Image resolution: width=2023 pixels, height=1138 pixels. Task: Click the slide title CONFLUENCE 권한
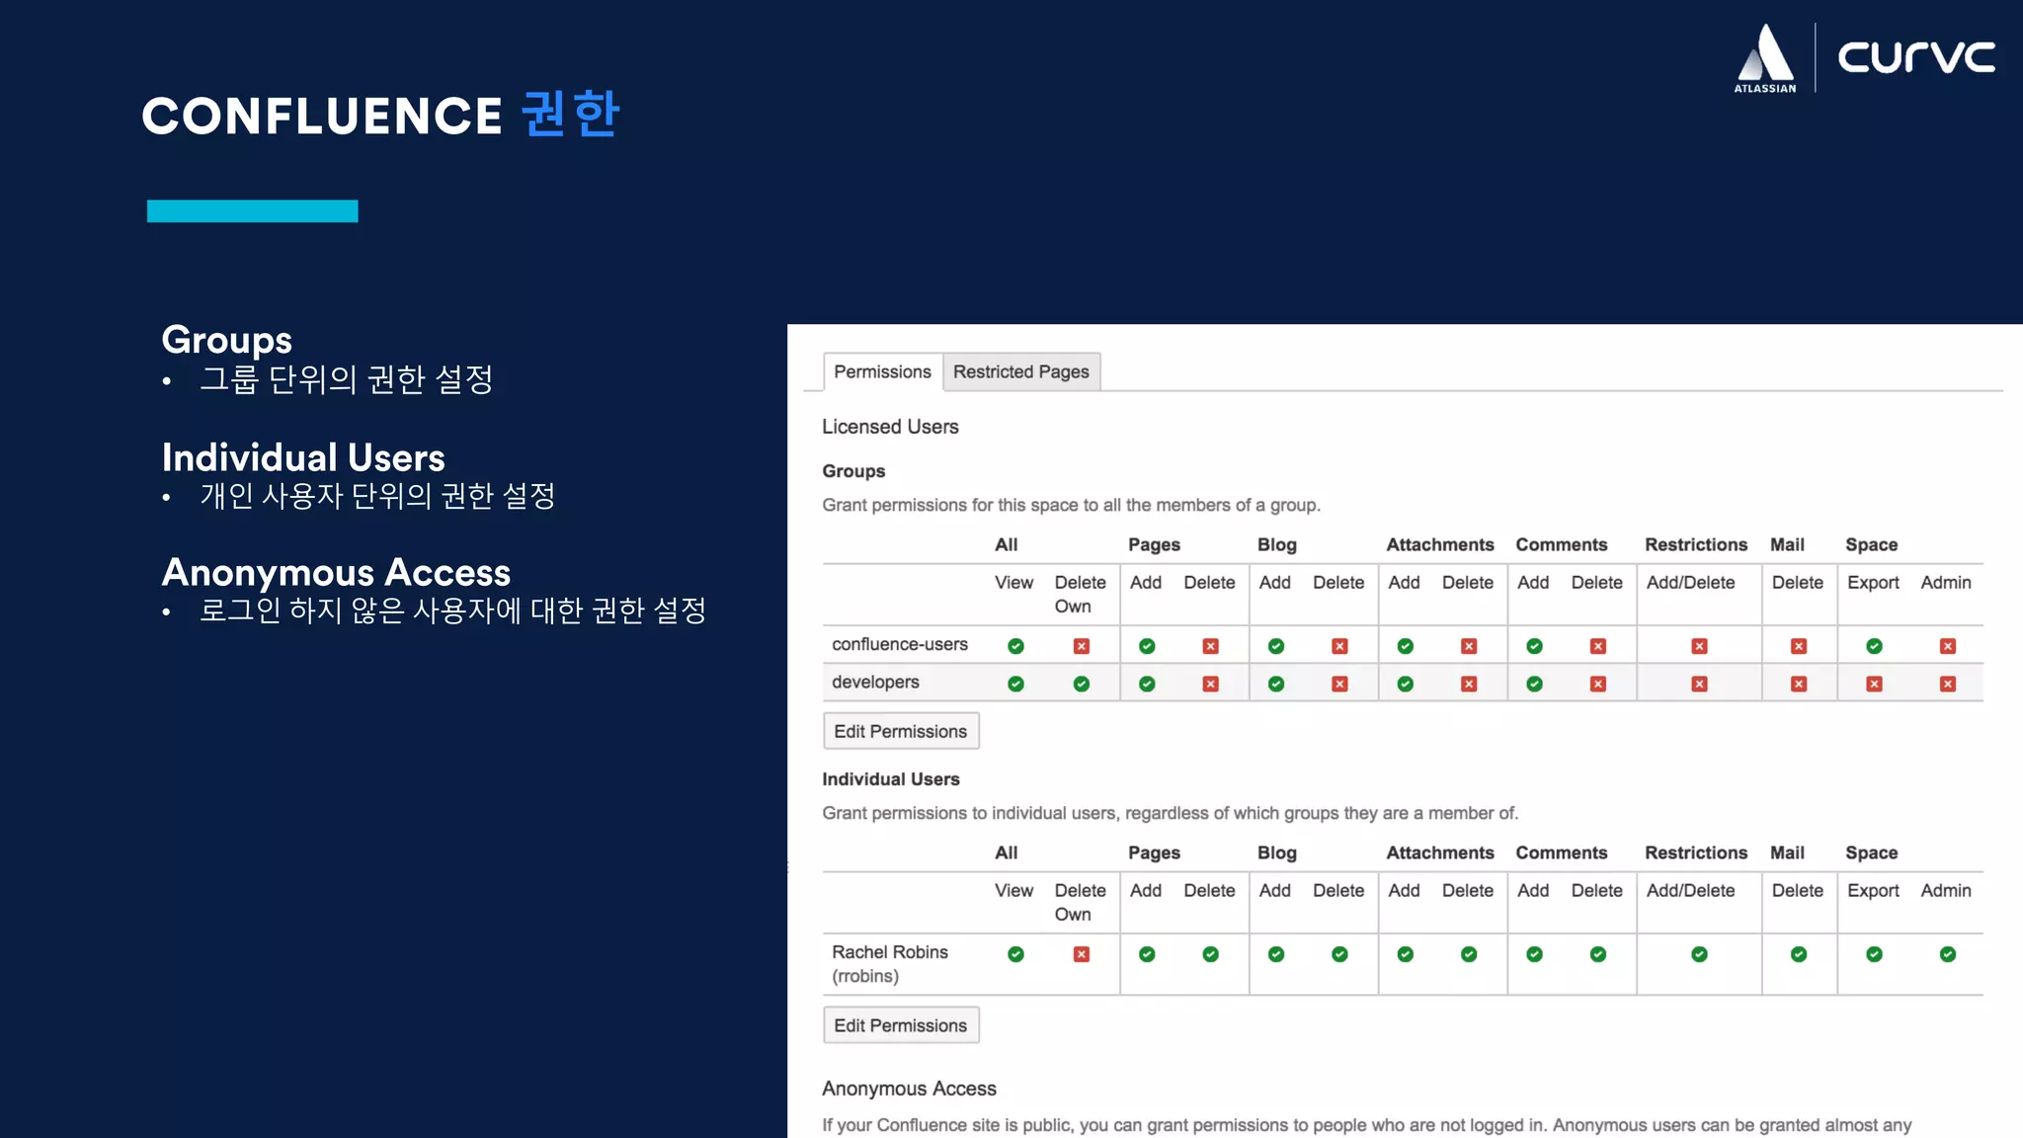point(380,115)
